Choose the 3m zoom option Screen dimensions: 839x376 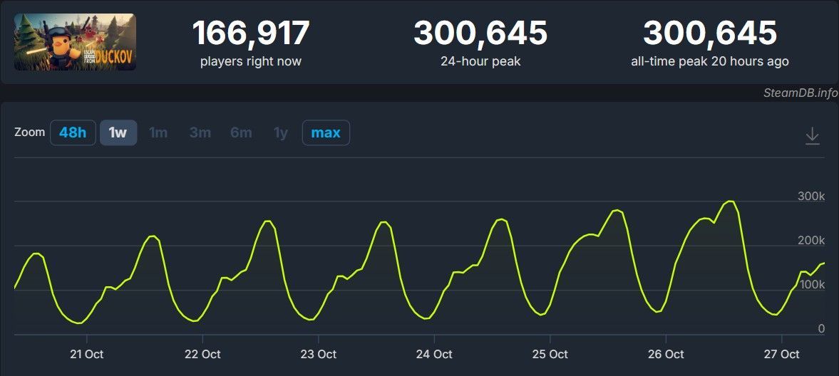(200, 132)
